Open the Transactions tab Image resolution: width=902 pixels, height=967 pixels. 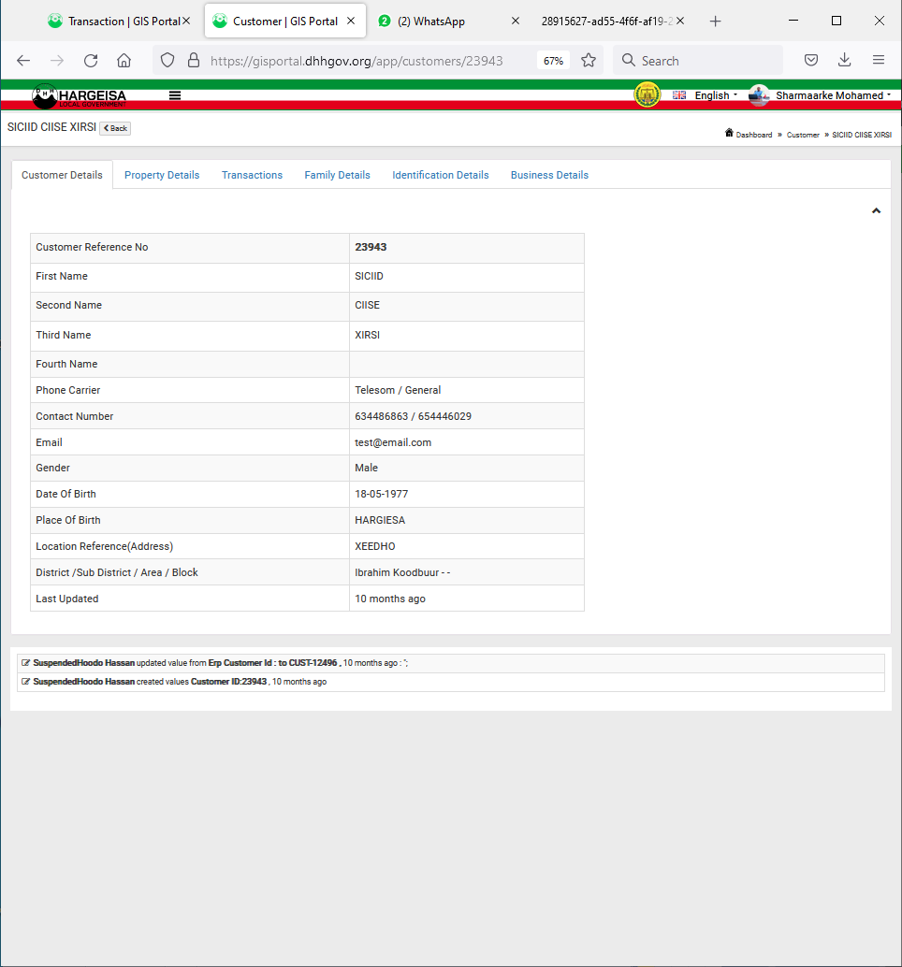pos(252,175)
